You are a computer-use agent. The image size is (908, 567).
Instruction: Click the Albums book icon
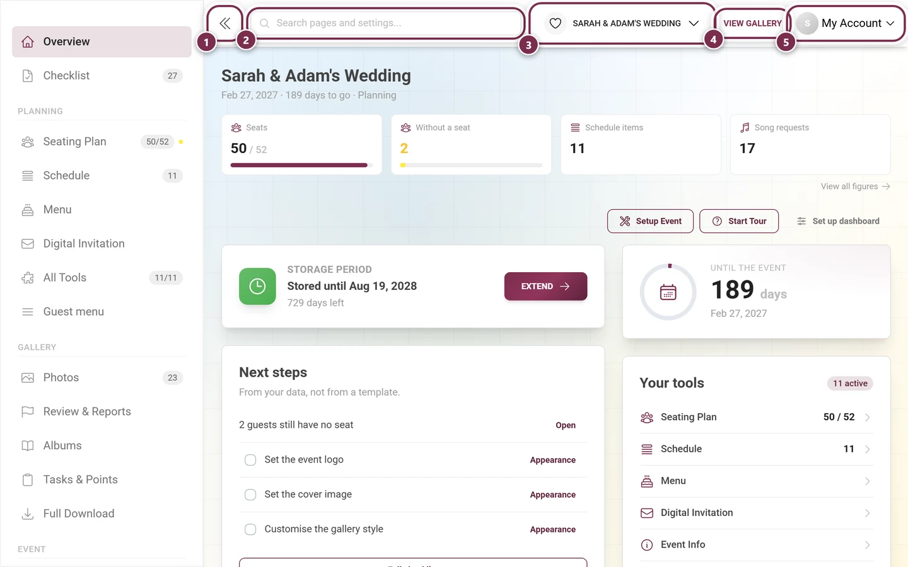click(28, 446)
